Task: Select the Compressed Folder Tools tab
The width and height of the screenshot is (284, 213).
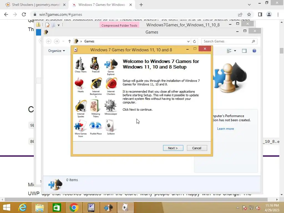Action: click(x=119, y=25)
